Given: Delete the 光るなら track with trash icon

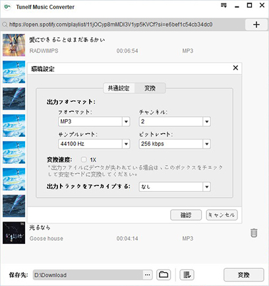Looking at the screenshot, I should pyautogui.click(x=254, y=233).
